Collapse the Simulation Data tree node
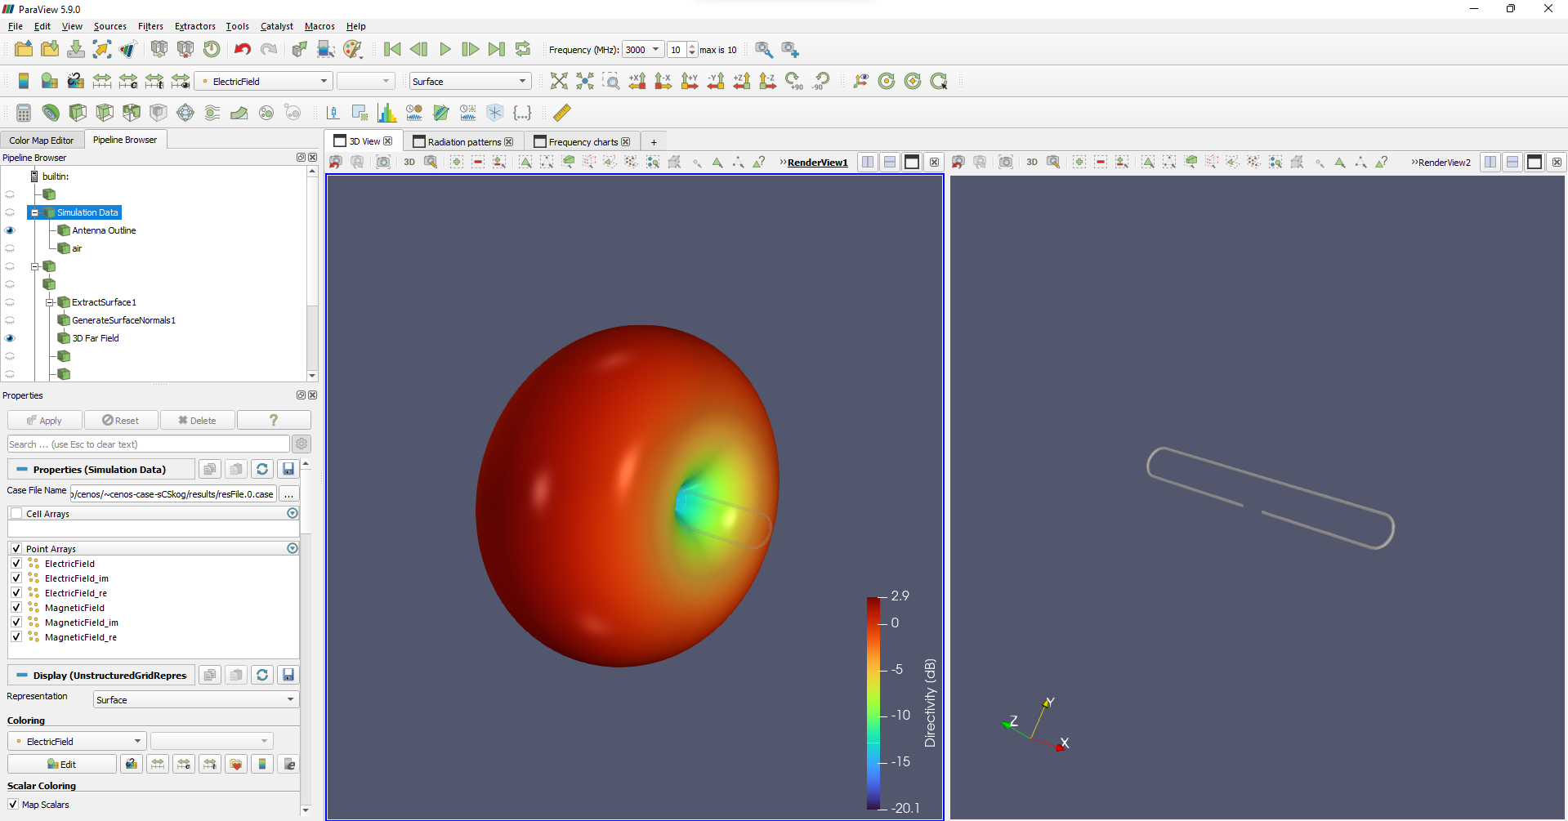The image size is (1568, 821). click(x=34, y=212)
